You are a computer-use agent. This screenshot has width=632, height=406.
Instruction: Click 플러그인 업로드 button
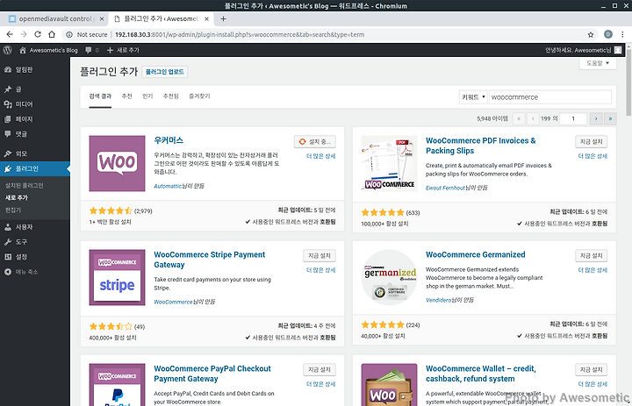164,72
